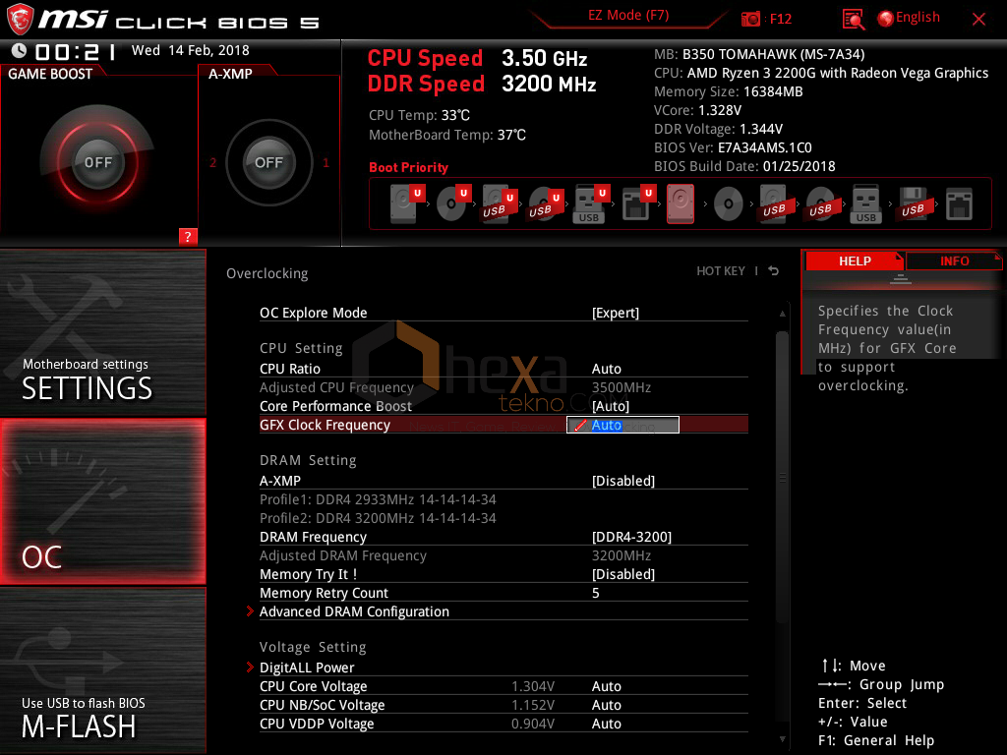Select the UEFI USB hard disk boot device
1007x755 pixels.
point(500,204)
